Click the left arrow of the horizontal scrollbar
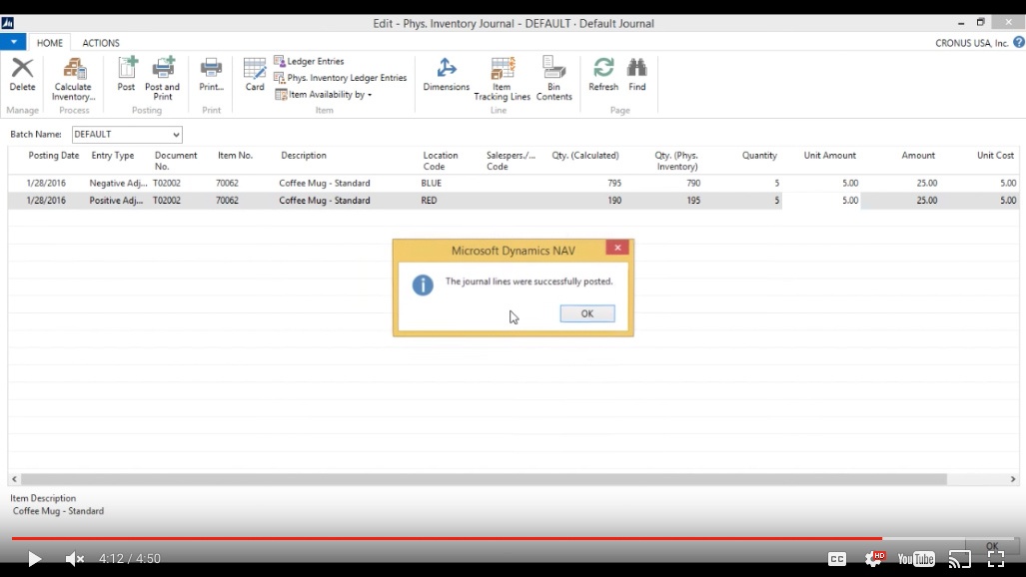 (x=14, y=479)
